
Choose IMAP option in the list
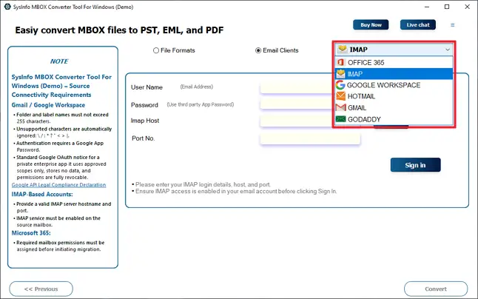(x=394, y=74)
